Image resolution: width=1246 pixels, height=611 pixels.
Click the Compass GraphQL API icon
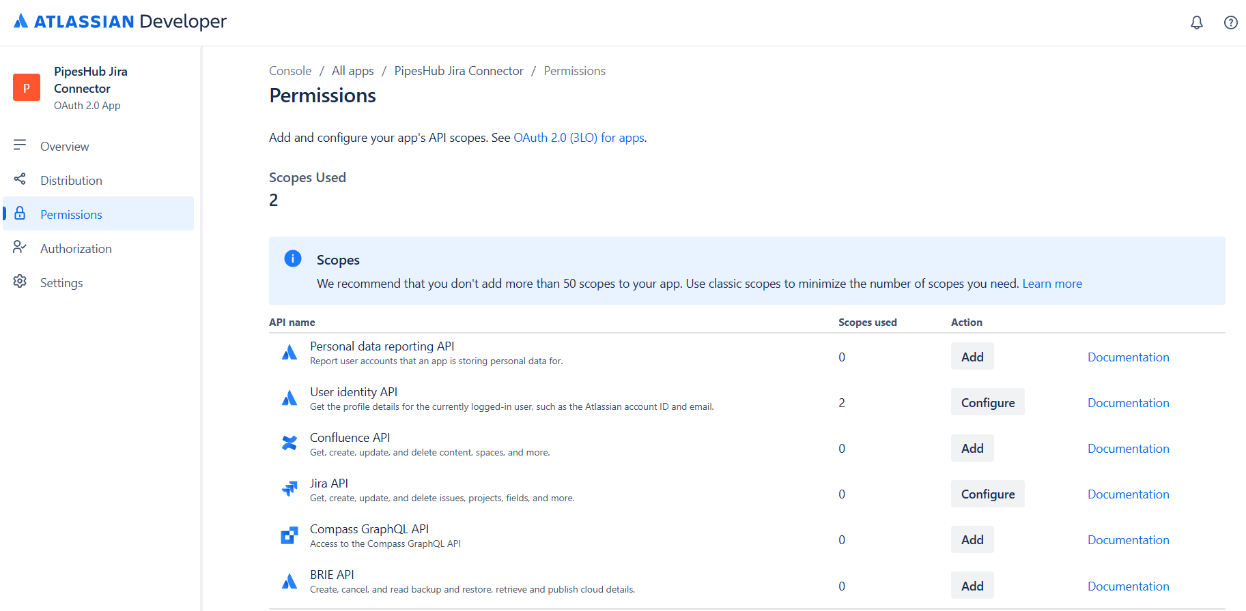(289, 535)
